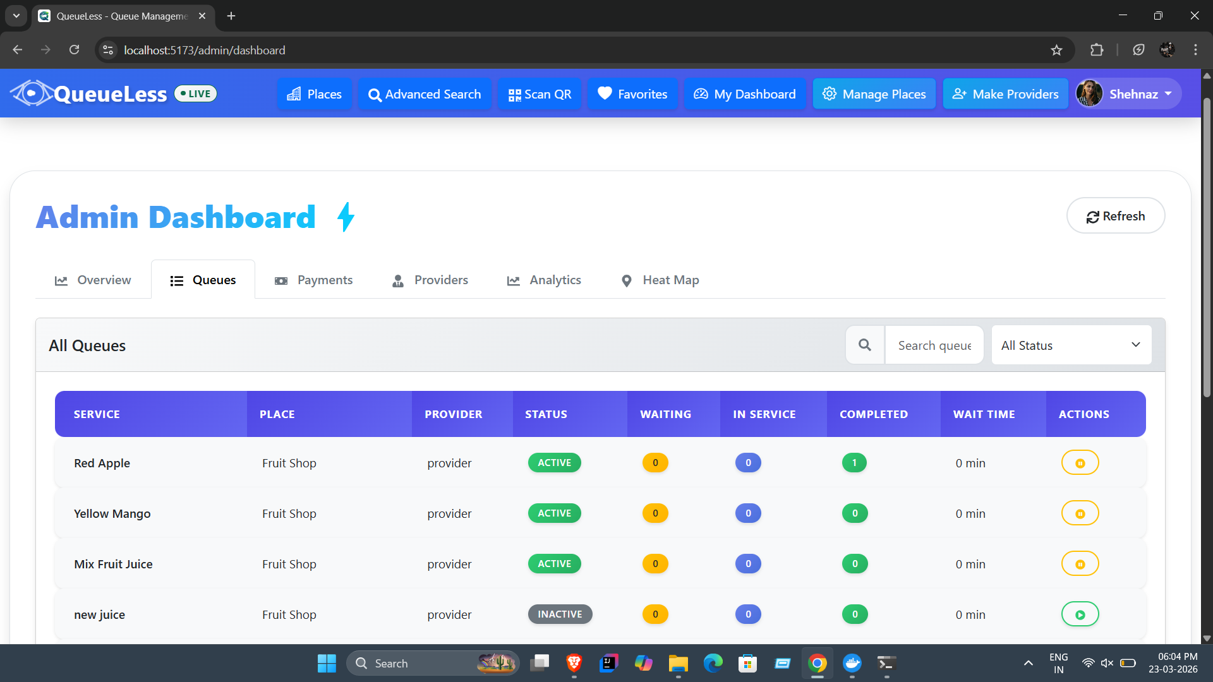This screenshot has width=1213, height=682.
Task: Open Brave browser from taskbar
Action: pyautogui.click(x=574, y=663)
